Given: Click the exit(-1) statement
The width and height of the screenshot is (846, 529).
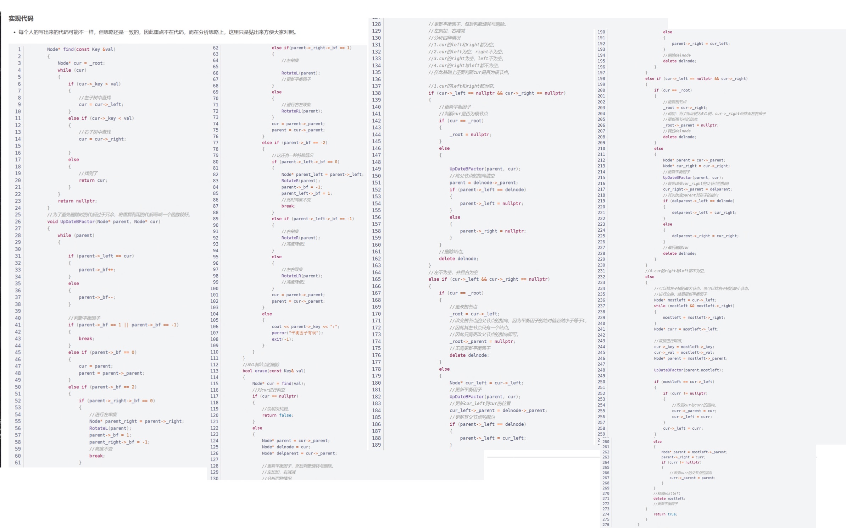Looking at the screenshot, I should [x=282, y=339].
